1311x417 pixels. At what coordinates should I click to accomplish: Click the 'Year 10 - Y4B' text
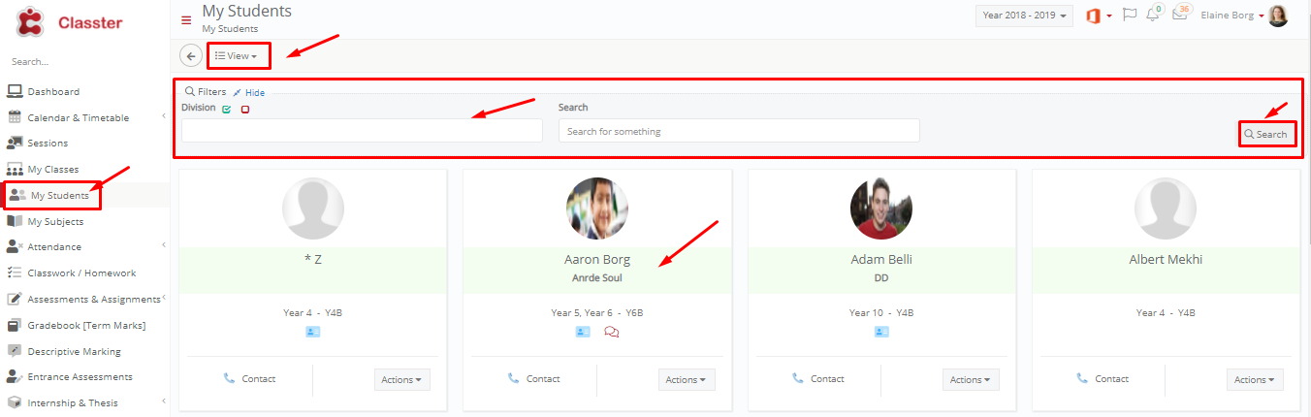881,313
